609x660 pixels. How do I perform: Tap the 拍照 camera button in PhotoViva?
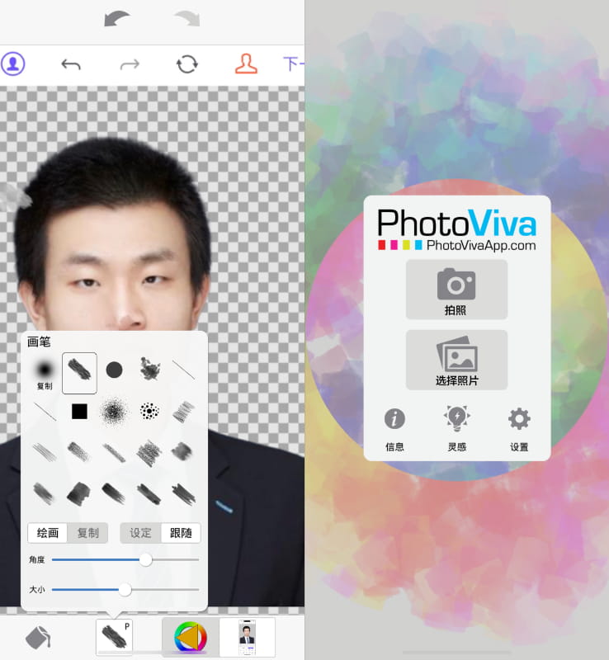pos(456,290)
